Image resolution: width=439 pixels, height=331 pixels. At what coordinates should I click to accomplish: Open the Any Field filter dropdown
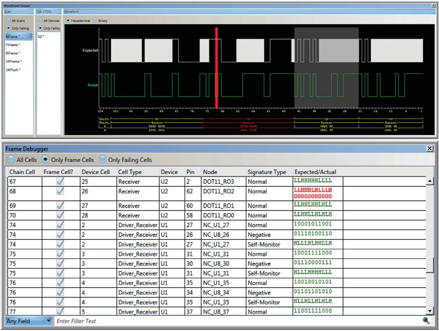(x=29, y=321)
